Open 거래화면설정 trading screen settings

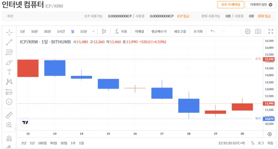tap(261, 5)
